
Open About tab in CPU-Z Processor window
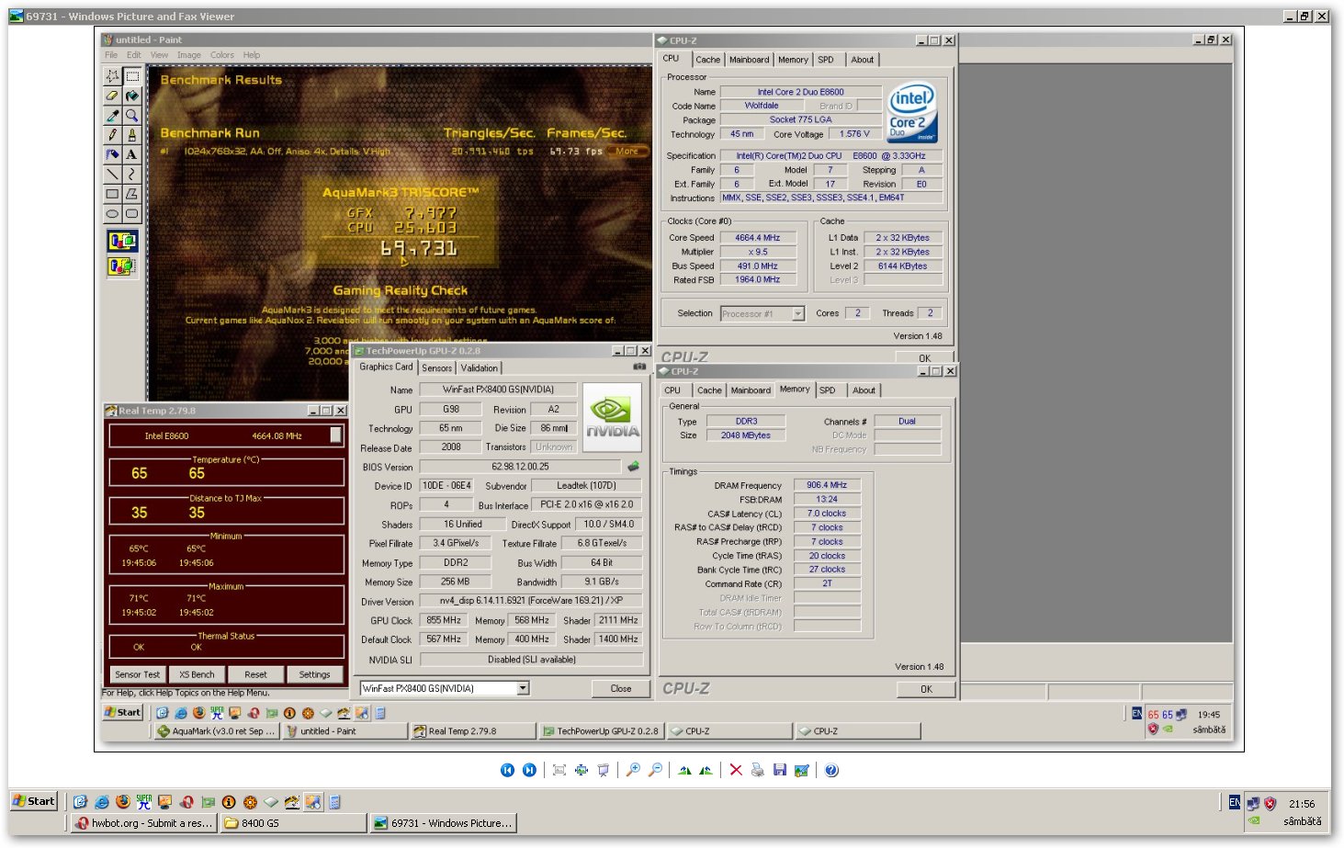(x=863, y=60)
